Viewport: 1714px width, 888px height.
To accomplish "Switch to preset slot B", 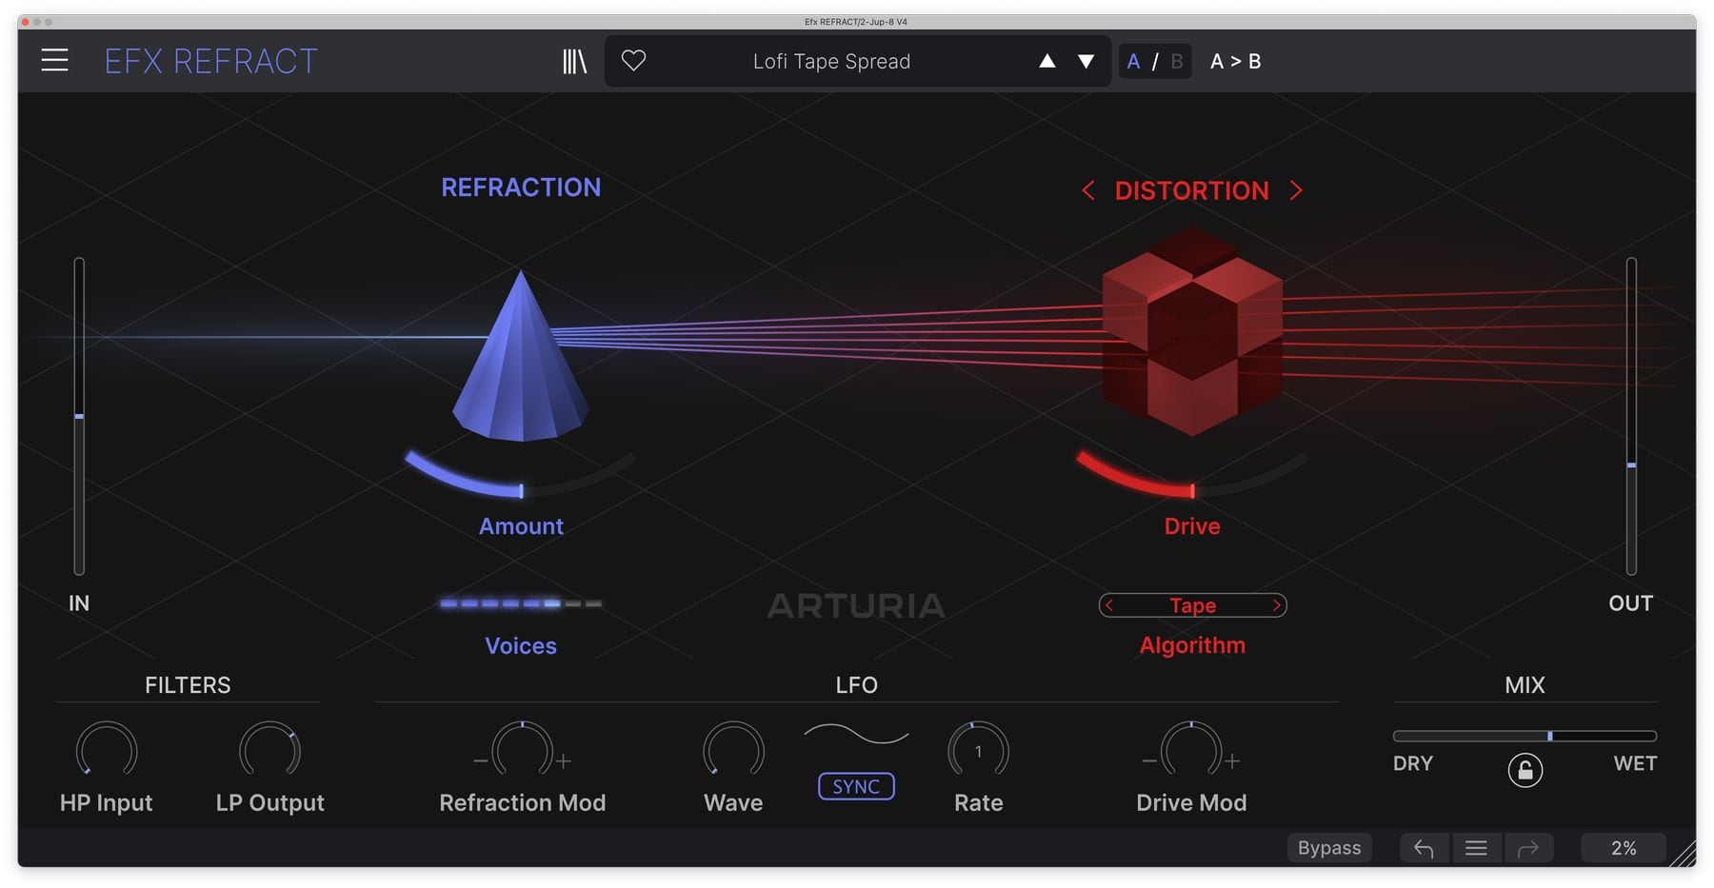I will [1177, 62].
